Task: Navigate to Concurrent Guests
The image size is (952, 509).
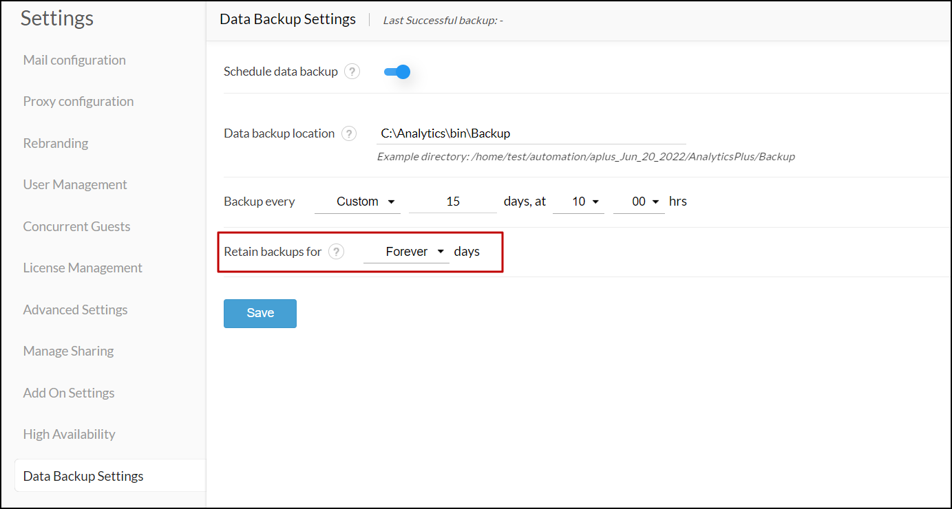Action: point(76,226)
